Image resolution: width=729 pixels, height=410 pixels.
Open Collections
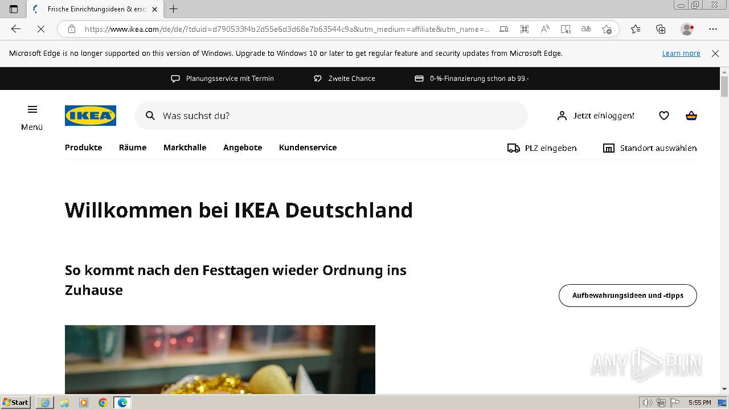tap(661, 29)
